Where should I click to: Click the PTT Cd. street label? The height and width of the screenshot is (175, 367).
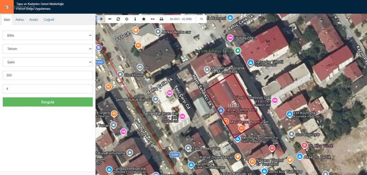coord(122,37)
